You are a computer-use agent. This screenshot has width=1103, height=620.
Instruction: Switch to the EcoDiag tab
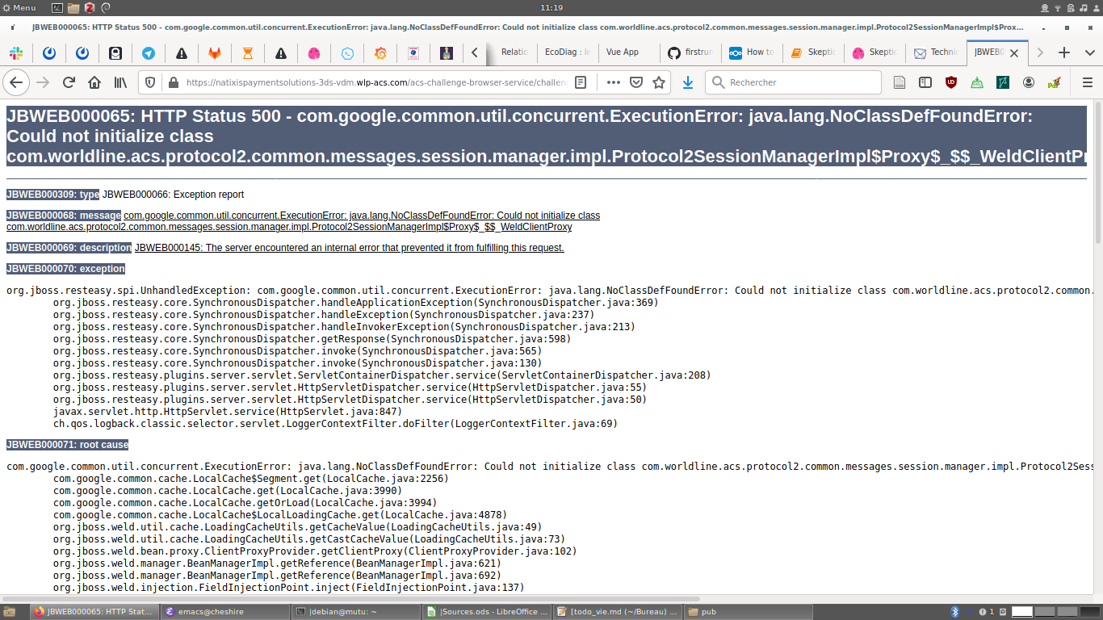(567, 52)
